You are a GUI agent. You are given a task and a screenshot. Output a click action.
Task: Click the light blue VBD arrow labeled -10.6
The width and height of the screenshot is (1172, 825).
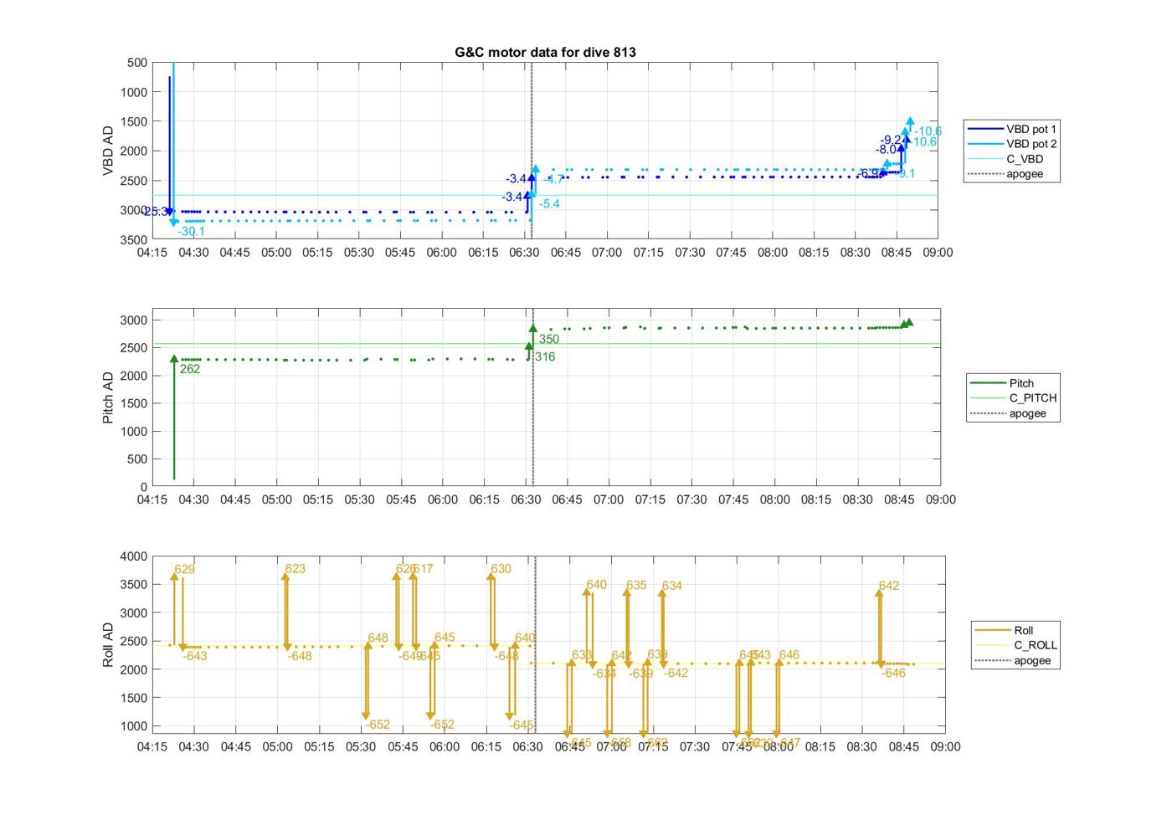(x=910, y=123)
